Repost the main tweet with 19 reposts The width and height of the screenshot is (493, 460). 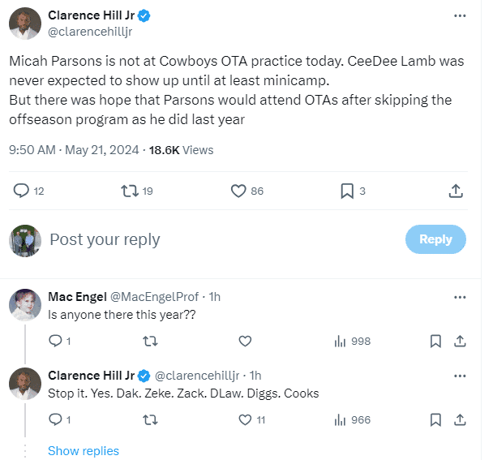coord(128,191)
